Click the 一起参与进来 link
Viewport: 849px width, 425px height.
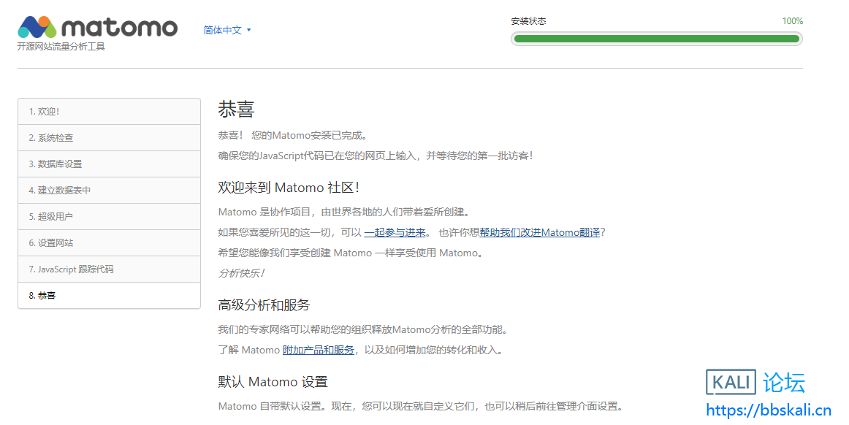(395, 232)
